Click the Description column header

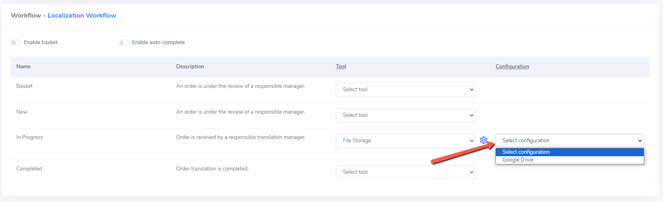(190, 67)
